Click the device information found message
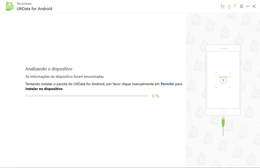Screen dimensions: 260x168 pyautogui.click(x=65, y=76)
